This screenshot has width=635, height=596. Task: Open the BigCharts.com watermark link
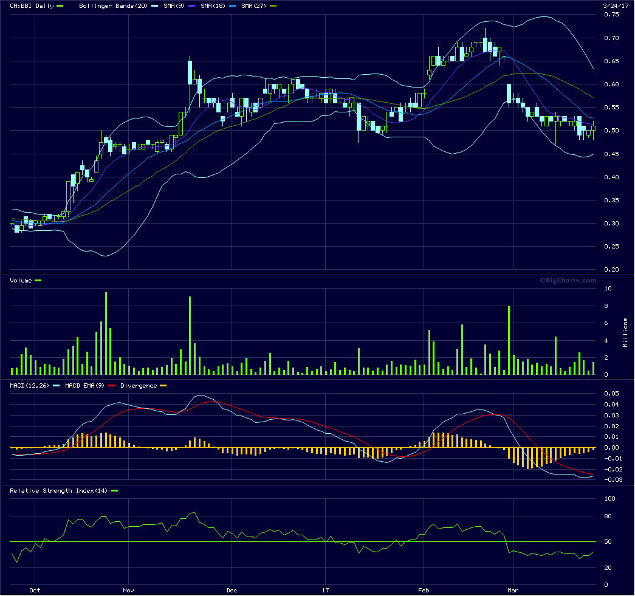568,280
